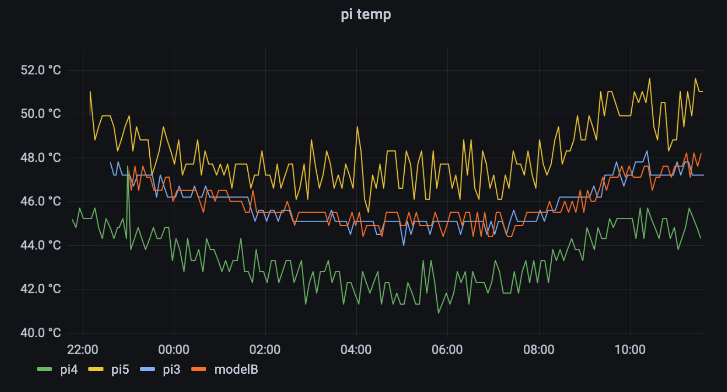Image resolution: width=727 pixels, height=392 pixels.
Task: Toggle the pi4 series in the legend
Action: tap(69, 369)
